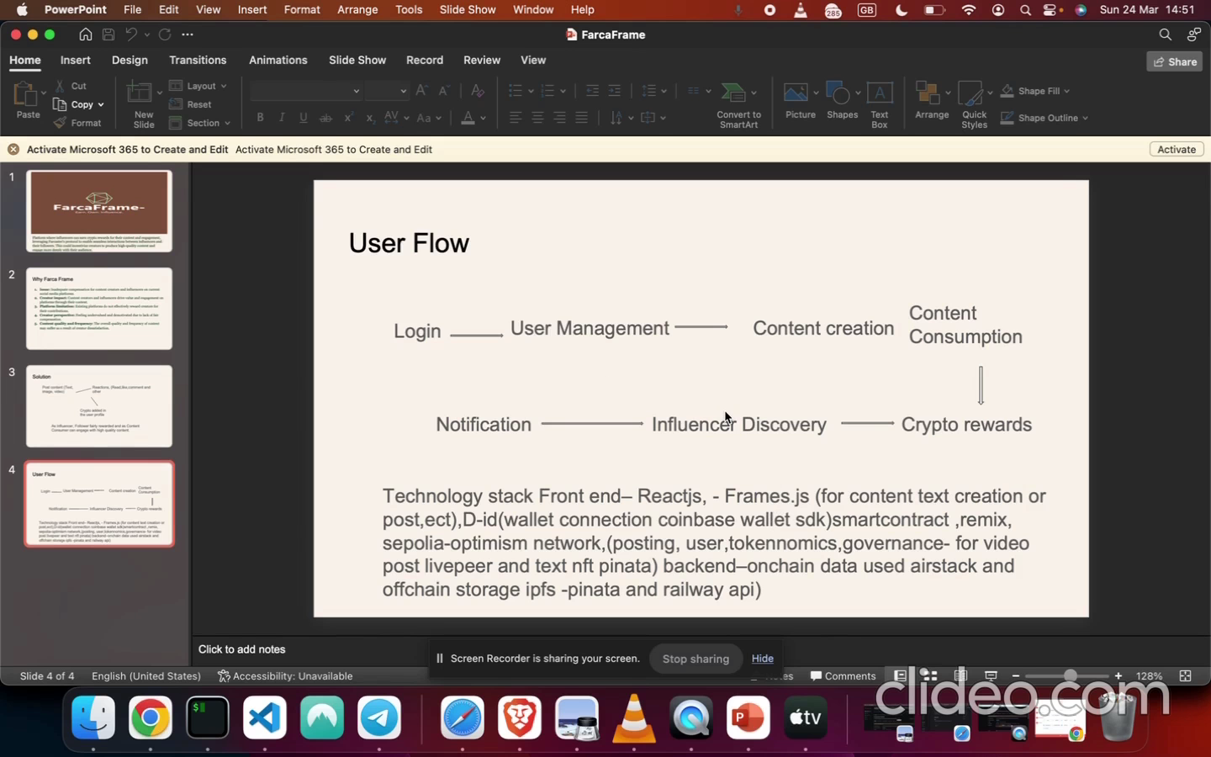Click the Undo arrow icon
The image size is (1211, 757).
(131, 34)
